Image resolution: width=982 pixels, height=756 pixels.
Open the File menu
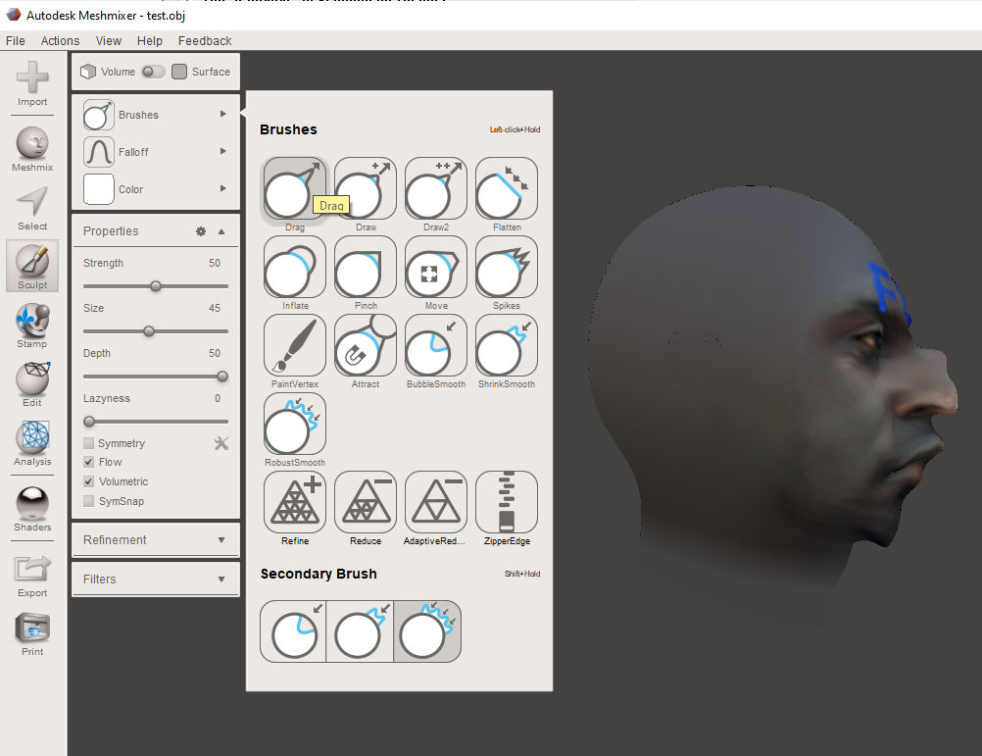click(x=16, y=41)
